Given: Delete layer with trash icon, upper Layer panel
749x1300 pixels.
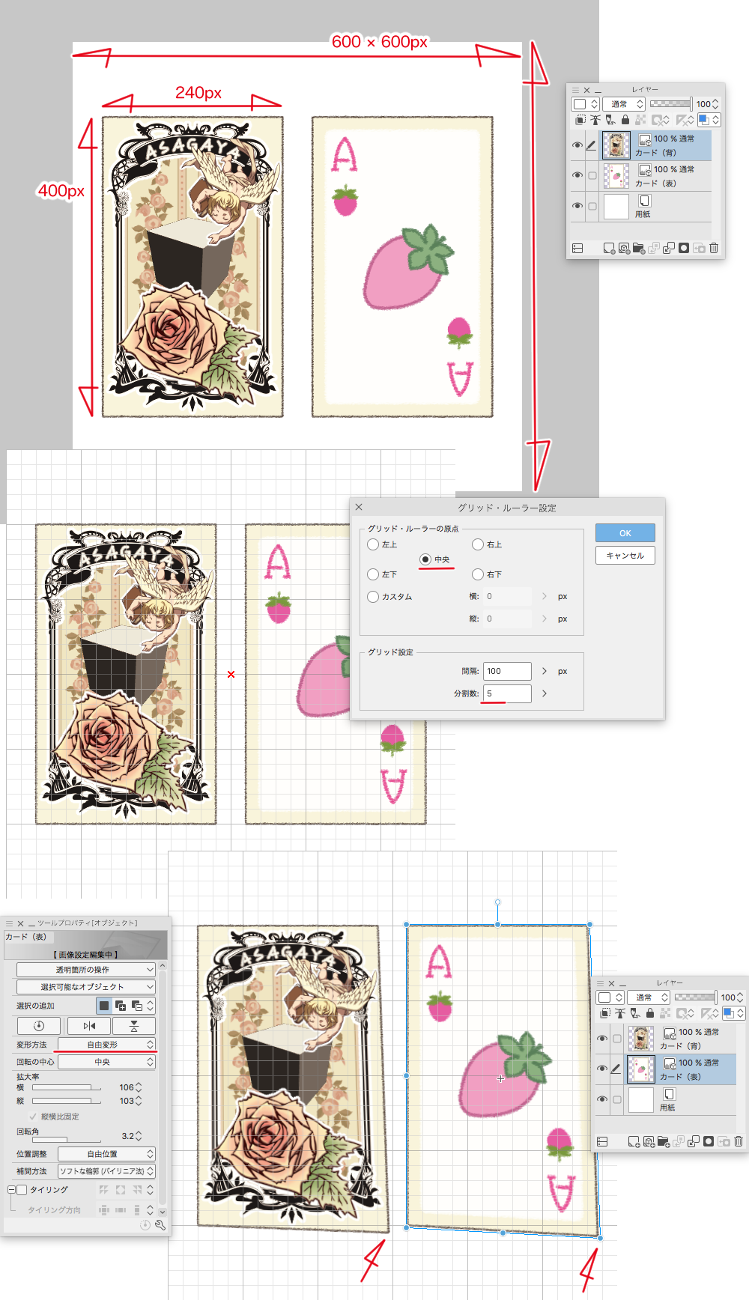Looking at the screenshot, I should 714,248.
